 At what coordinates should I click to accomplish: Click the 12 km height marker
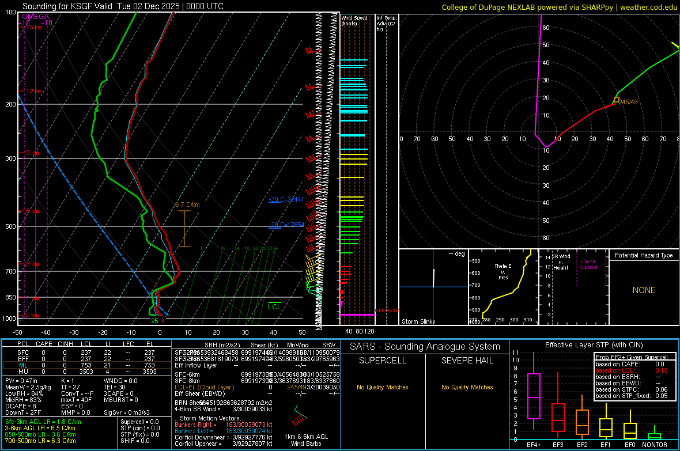(x=34, y=91)
